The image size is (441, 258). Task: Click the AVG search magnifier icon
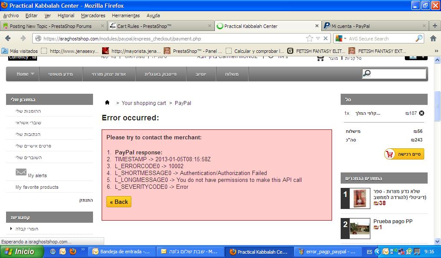[x=419, y=38]
